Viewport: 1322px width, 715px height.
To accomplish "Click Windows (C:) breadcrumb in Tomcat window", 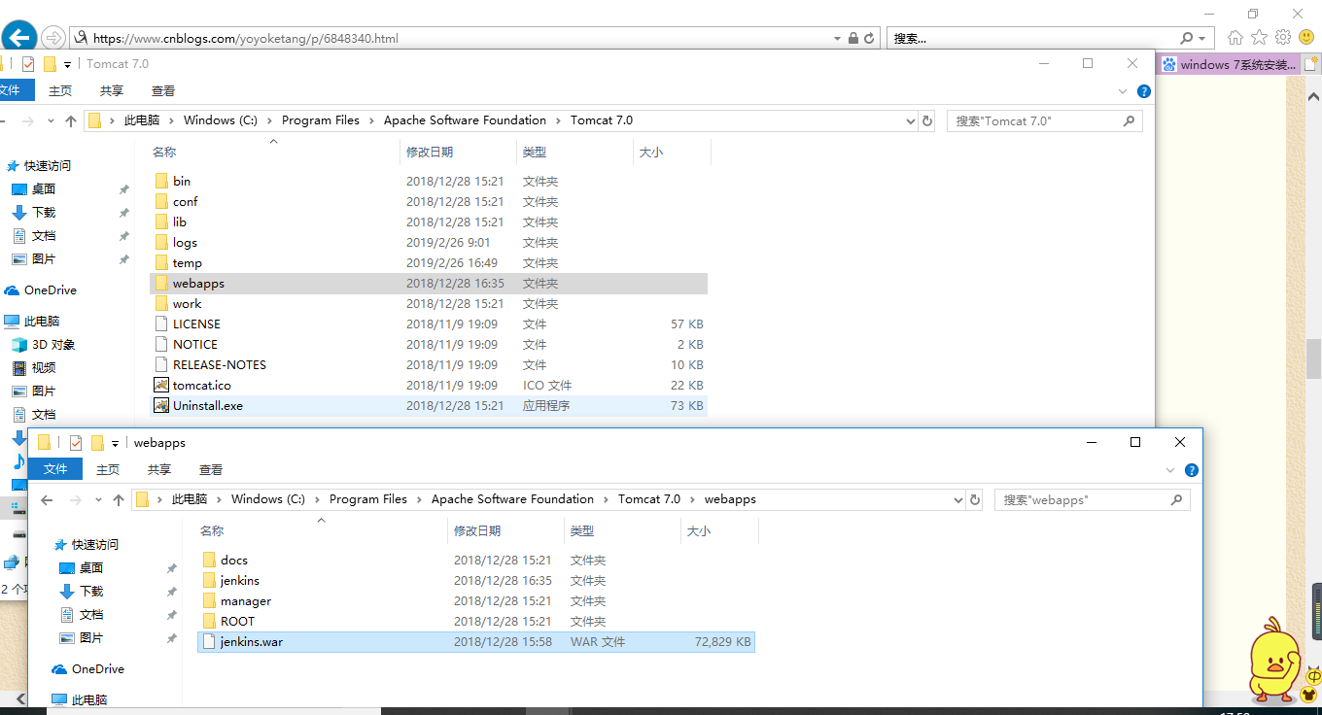I will click(221, 120).
